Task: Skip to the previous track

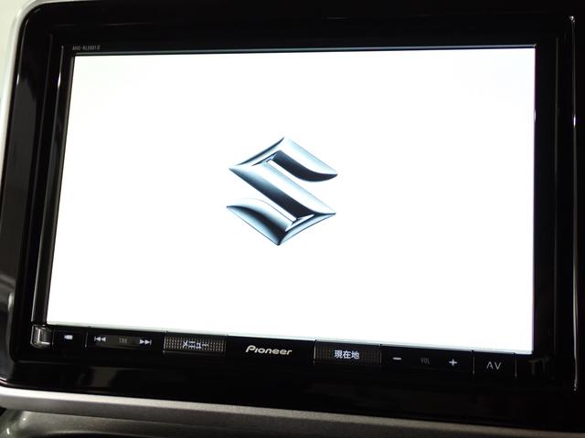Action: pos(100,339)
